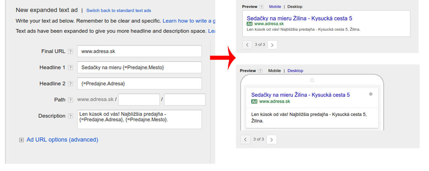The width and height of the screenshot is (429, 171).
Task: Click description text in desktop preview ad
Action: [x=304, y=29]
